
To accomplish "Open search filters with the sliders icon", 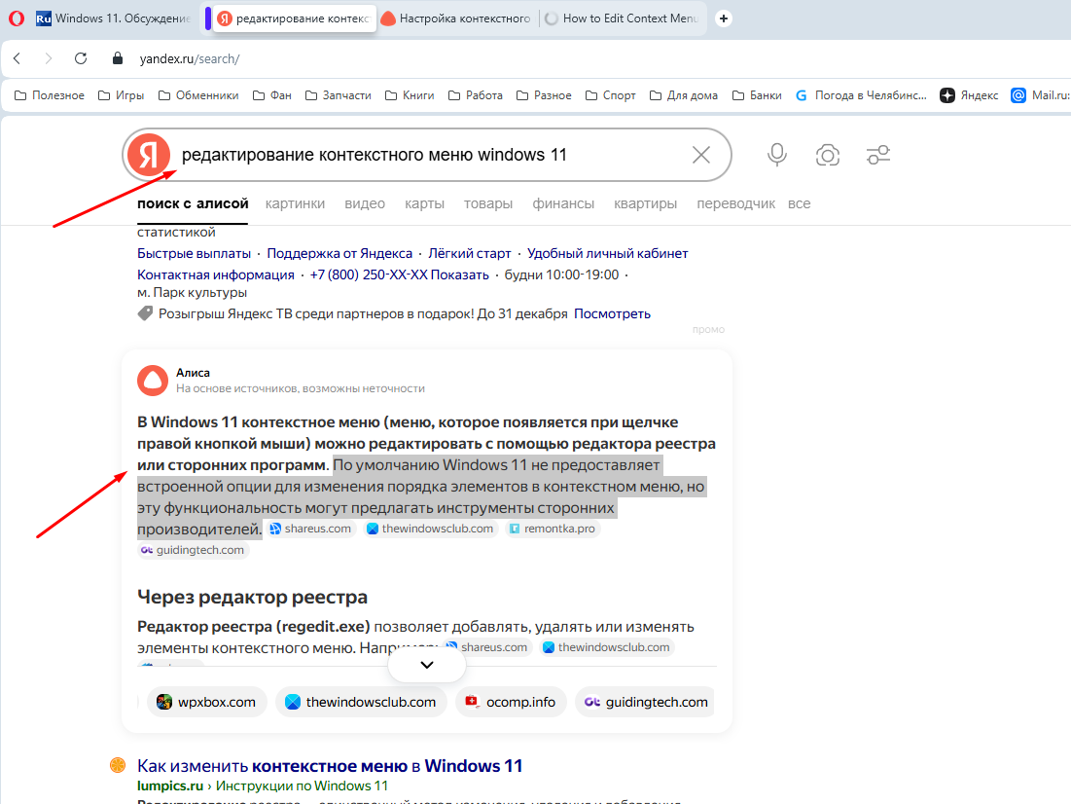I will (x=877, y=155).
